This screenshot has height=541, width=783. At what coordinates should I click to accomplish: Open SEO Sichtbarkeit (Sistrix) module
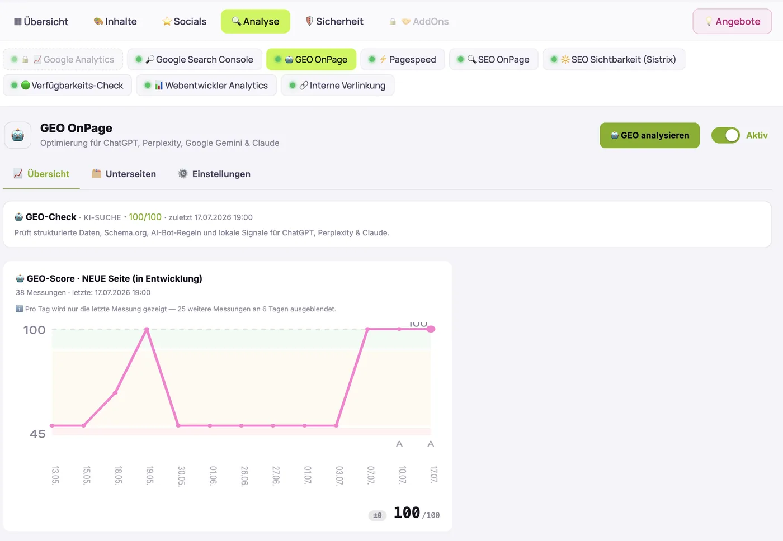(x=614, y=59)
